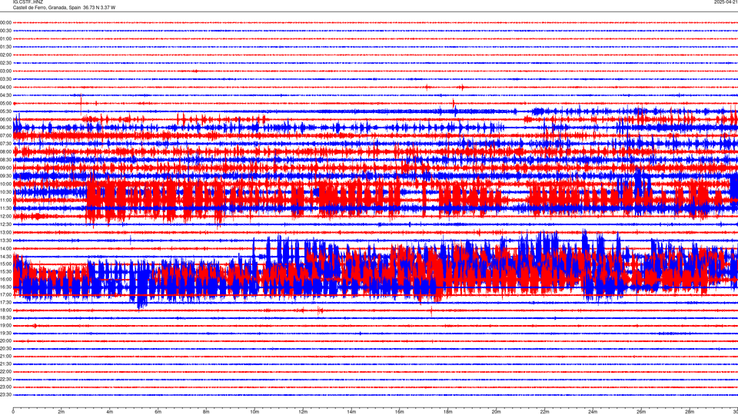Click the '17:00' time row label
This screenshot has height=415, width=738.
click(x=5, y=294)
